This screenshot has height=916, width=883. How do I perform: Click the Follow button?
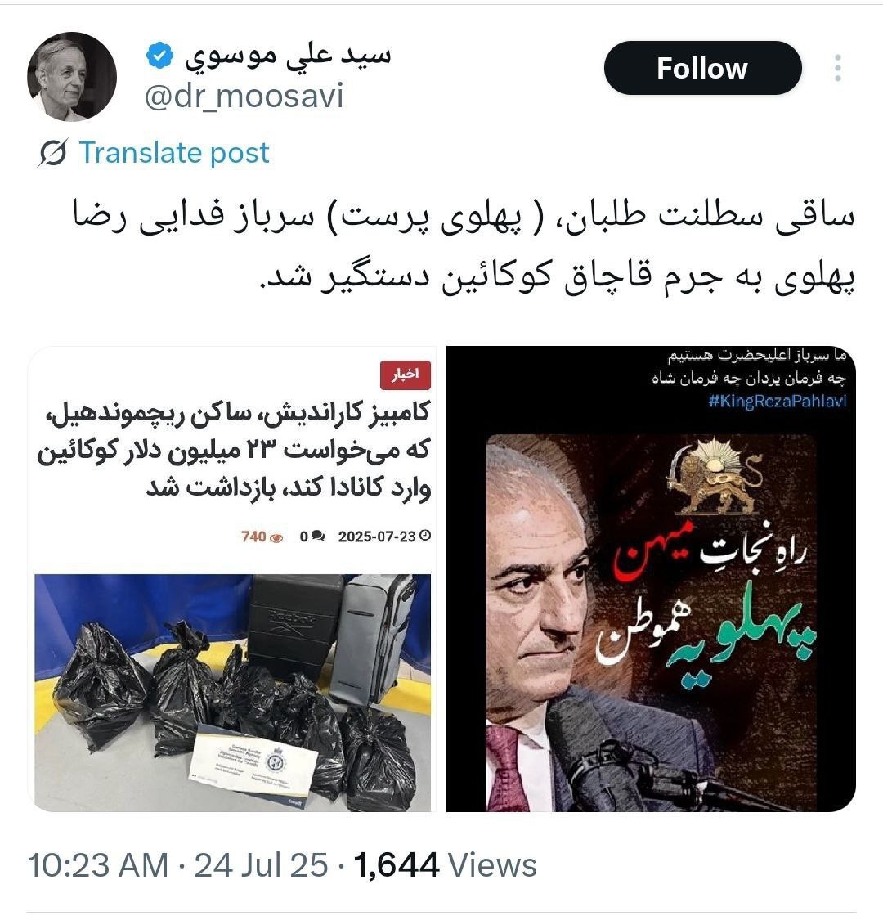702,69
